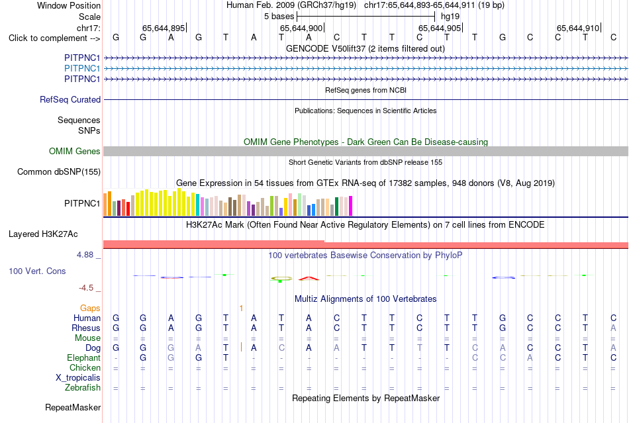Viewport: 629px width, 423px height.
Task: Select the Common dbSNP(155) label
Action: click(x=58, y=171)
